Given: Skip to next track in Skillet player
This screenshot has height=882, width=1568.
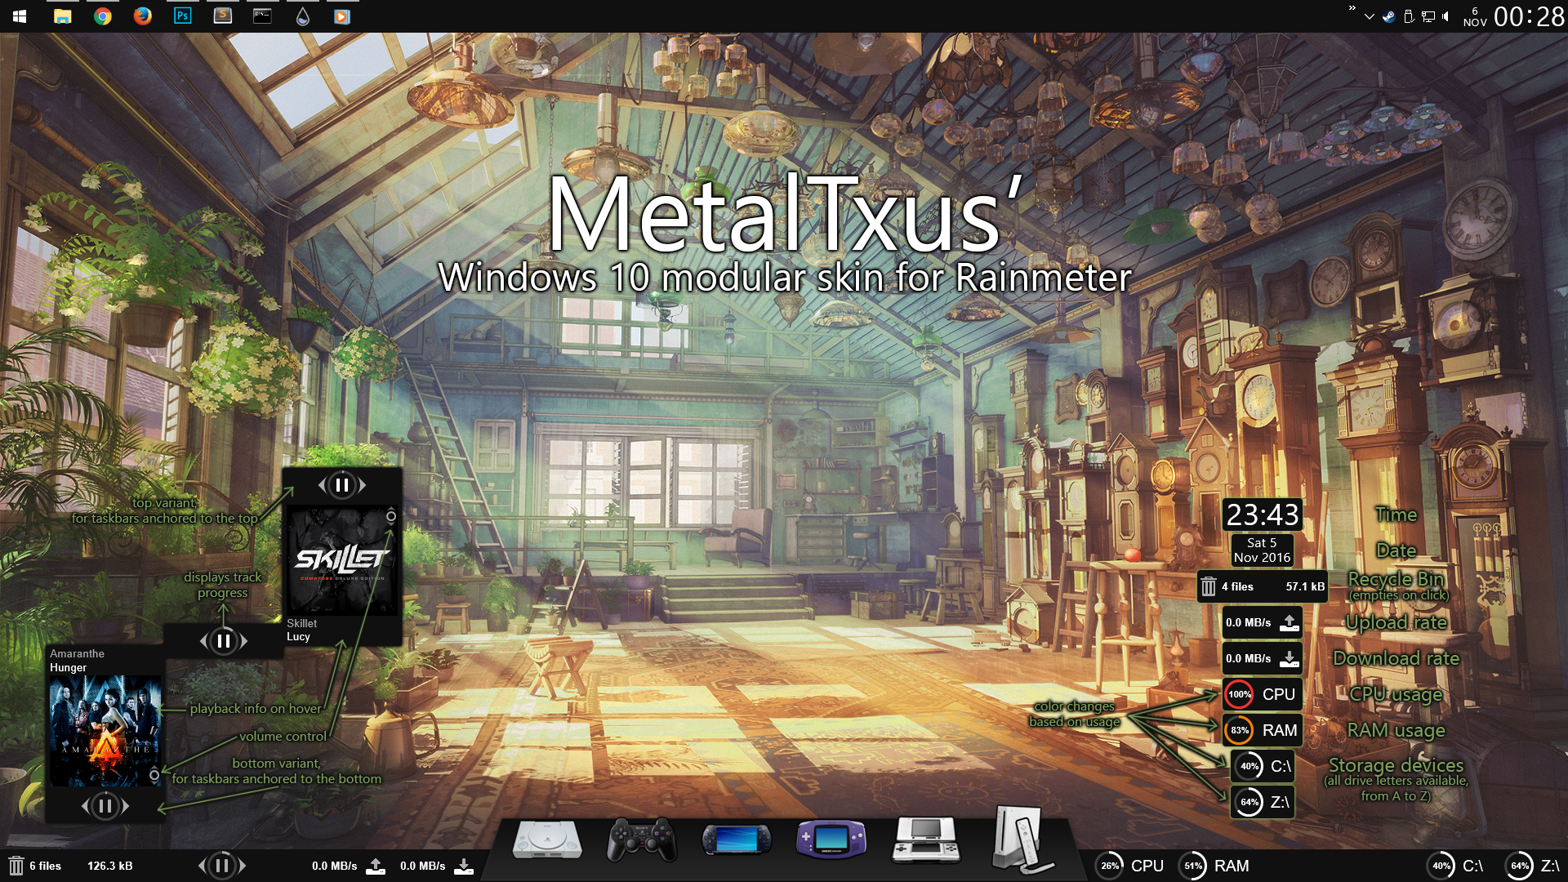Looking at the screenshot, I should tap(362, 485).
